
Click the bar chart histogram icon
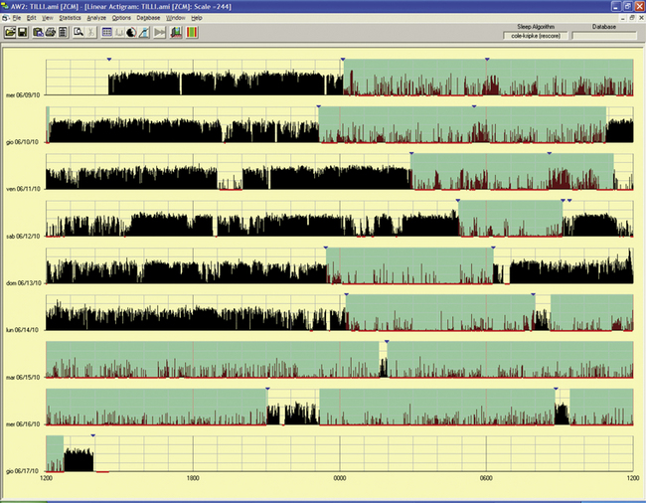176,32
